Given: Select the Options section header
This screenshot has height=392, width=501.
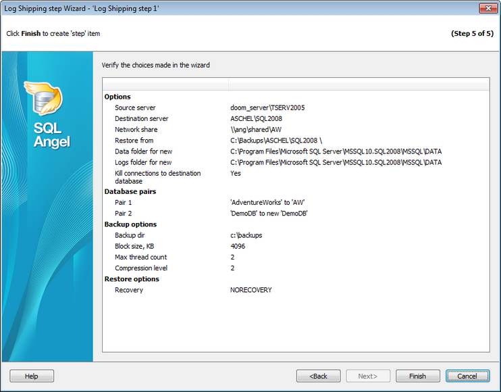Looking at the screenshot, I should click(117, 97).
